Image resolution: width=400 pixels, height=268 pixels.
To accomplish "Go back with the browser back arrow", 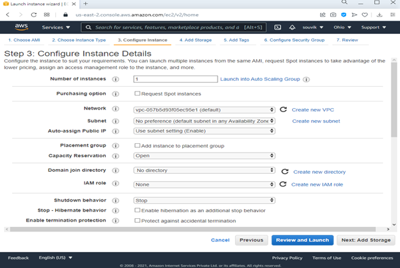I will click(x=8, y=15).
